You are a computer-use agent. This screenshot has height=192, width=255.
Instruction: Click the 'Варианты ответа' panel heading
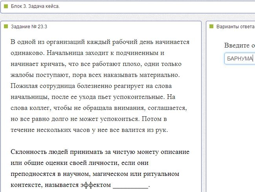click(x=235, y=26)
